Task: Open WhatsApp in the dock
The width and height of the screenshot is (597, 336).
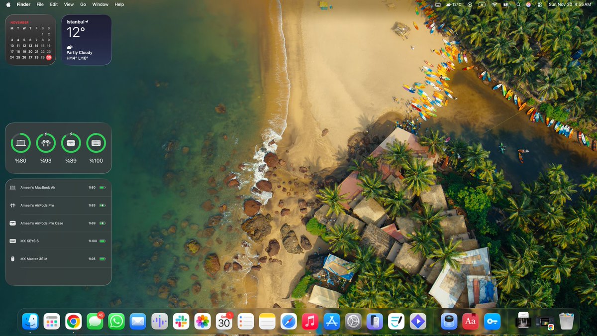Action: (116, 321)
